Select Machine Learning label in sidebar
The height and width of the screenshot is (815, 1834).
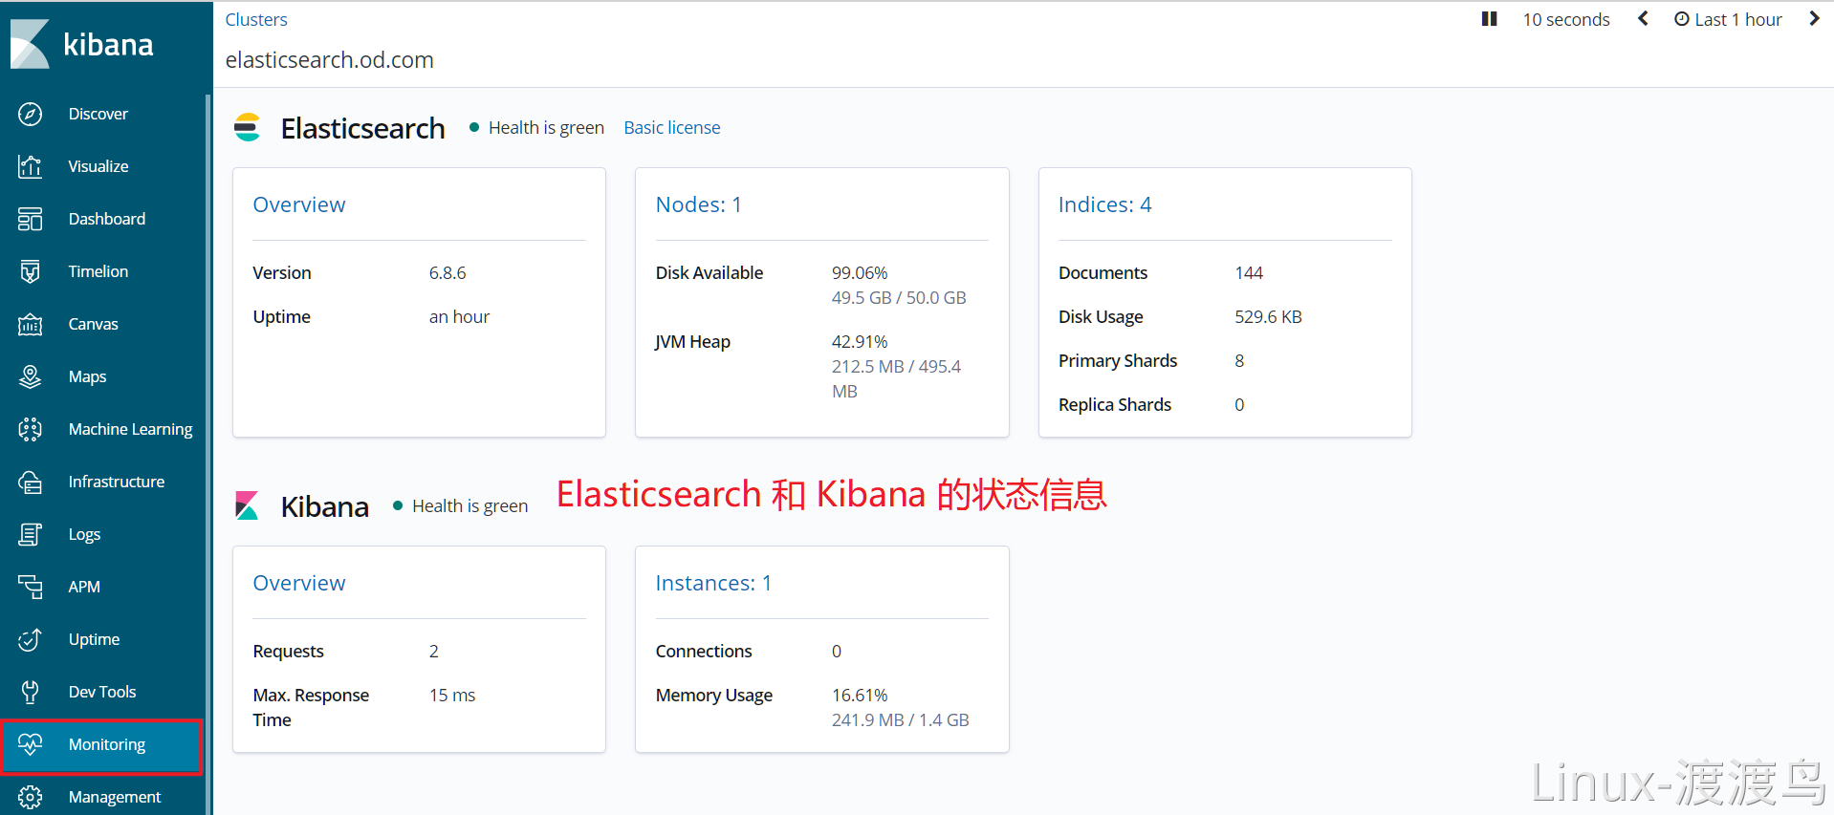click(131, 430)
